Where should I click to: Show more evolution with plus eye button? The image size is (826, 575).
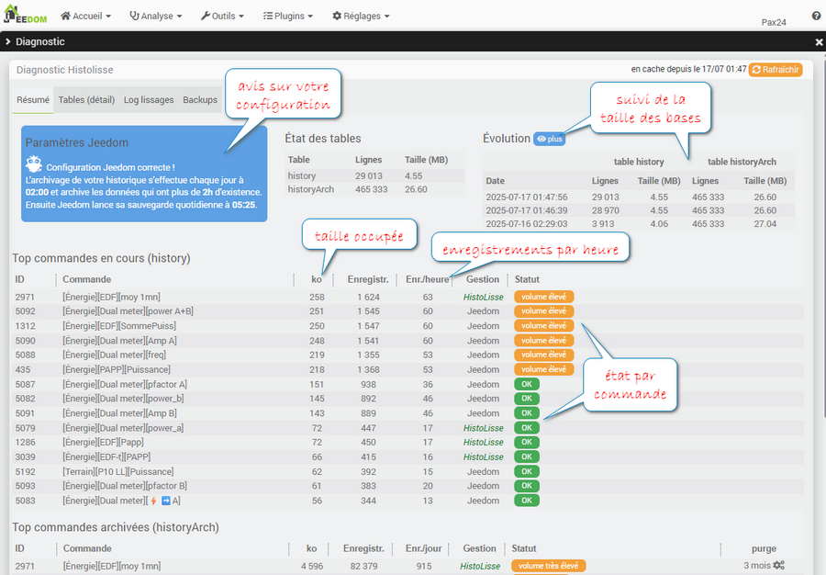550,139
